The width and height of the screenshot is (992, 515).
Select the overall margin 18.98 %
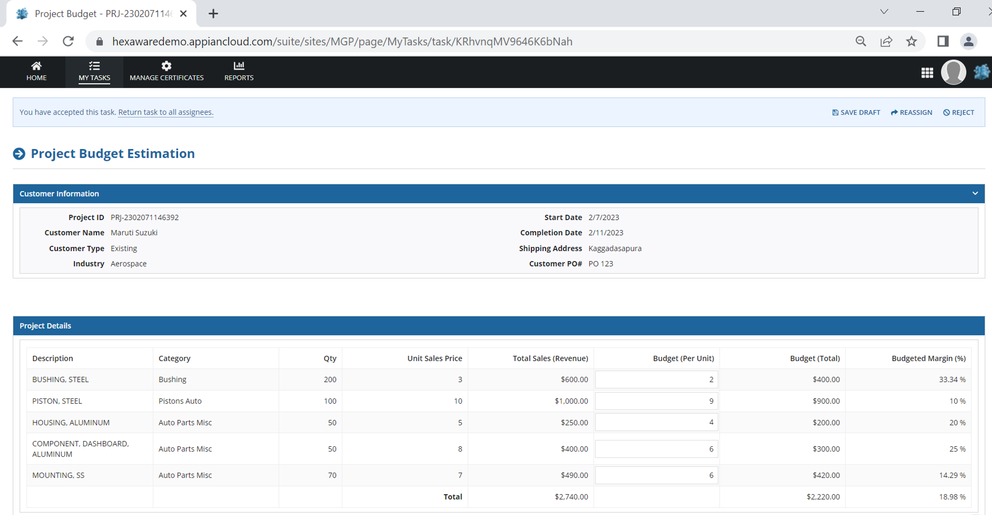pos(952,496)
